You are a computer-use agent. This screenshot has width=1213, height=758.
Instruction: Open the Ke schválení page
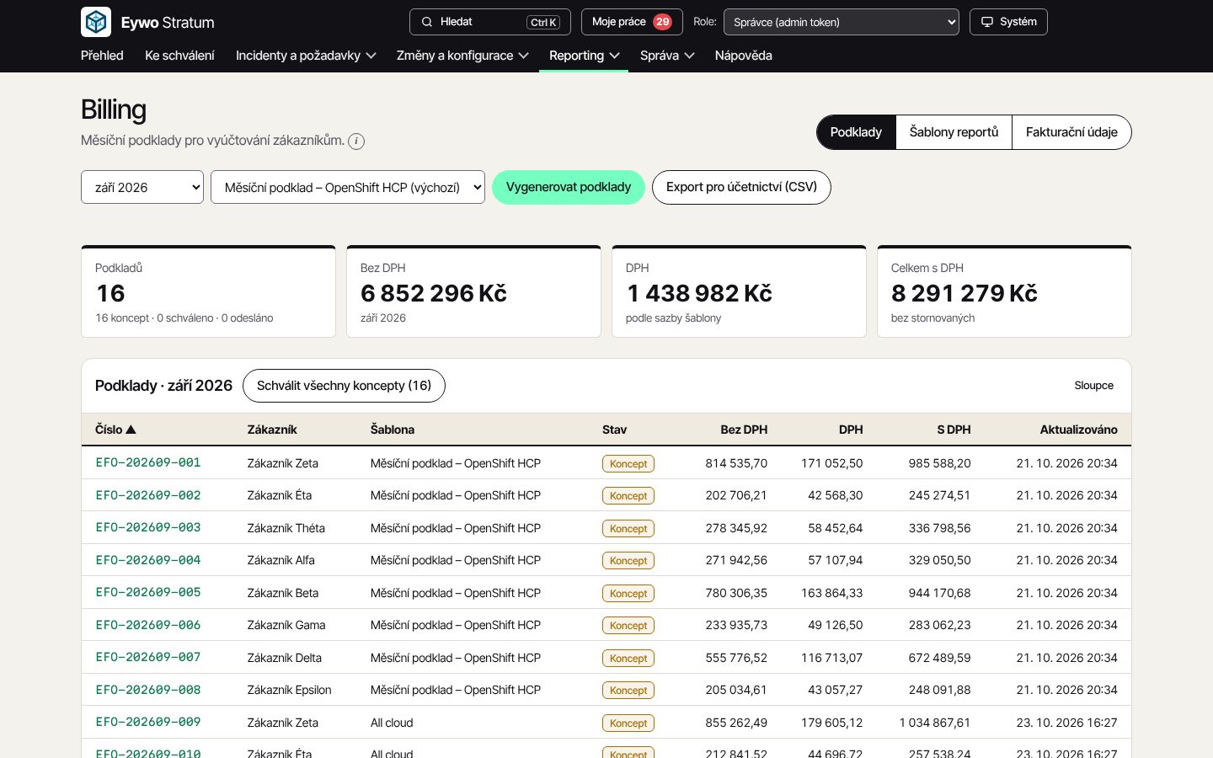(x=179, y=56)
